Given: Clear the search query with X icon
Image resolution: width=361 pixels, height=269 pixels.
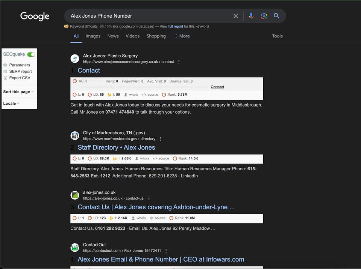Looking at the screenshot, I should tap(235, 16).
